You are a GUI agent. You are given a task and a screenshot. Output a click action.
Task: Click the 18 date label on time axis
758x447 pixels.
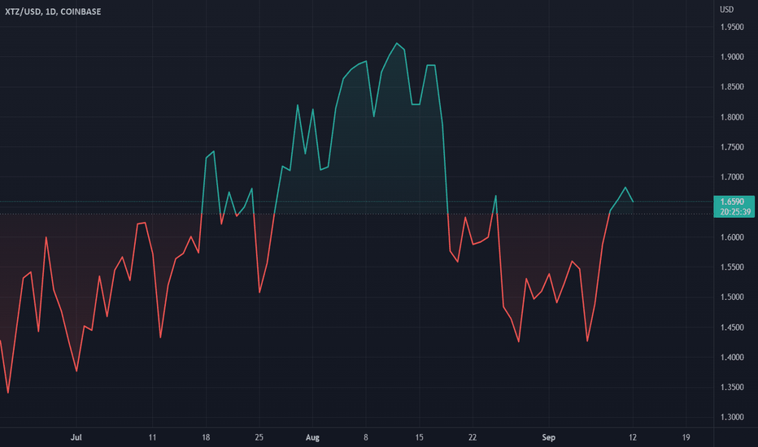[x=206, y=437]
